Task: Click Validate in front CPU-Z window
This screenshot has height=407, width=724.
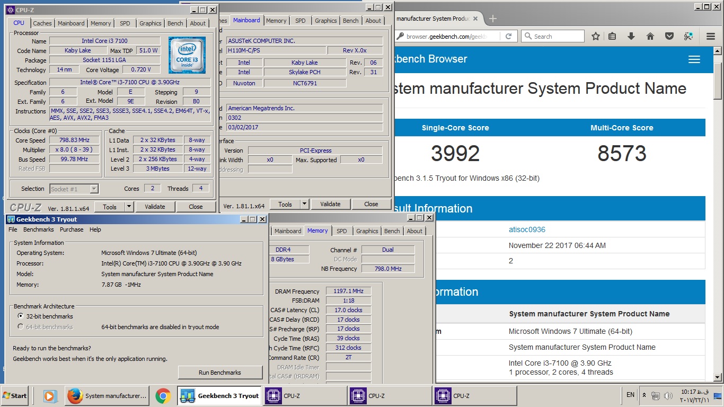Action: tap(155, 207)
